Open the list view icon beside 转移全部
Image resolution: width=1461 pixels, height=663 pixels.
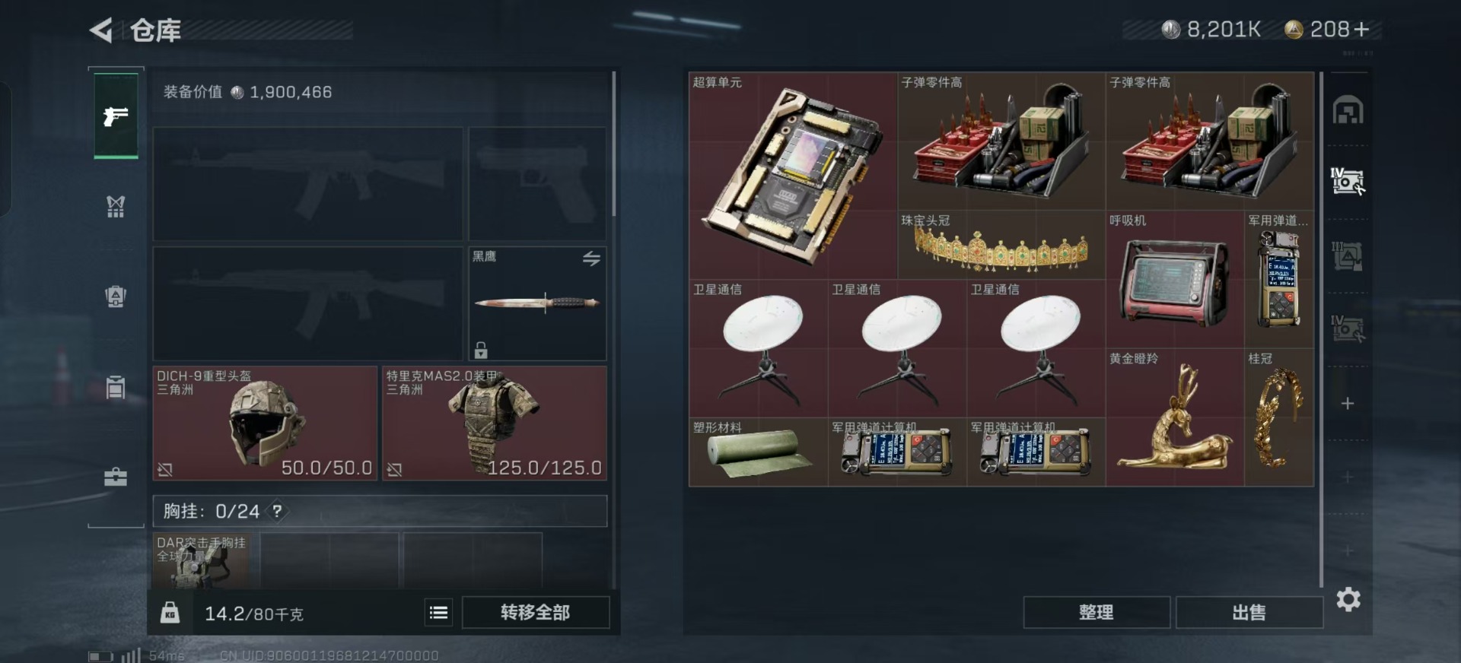tap(438, 613)
